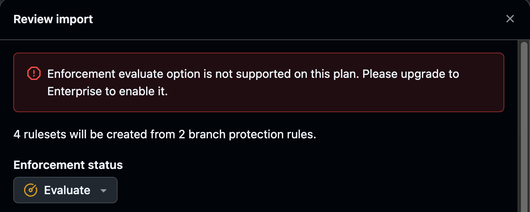Screen dimensions: 530x212
Task: Close the Review import dialog
Action: 510,19
